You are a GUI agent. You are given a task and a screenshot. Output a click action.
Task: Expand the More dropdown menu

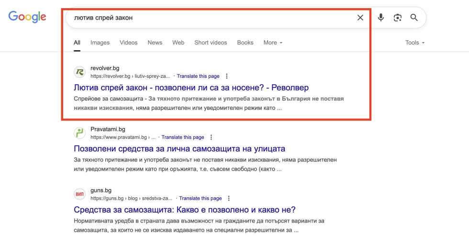273,43
